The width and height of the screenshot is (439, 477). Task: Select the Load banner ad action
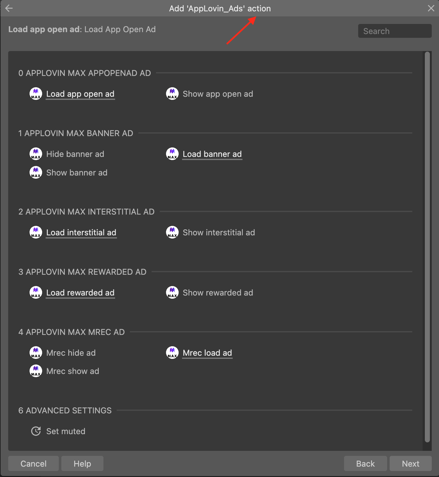pyautogui.click(x=212, y=154)
